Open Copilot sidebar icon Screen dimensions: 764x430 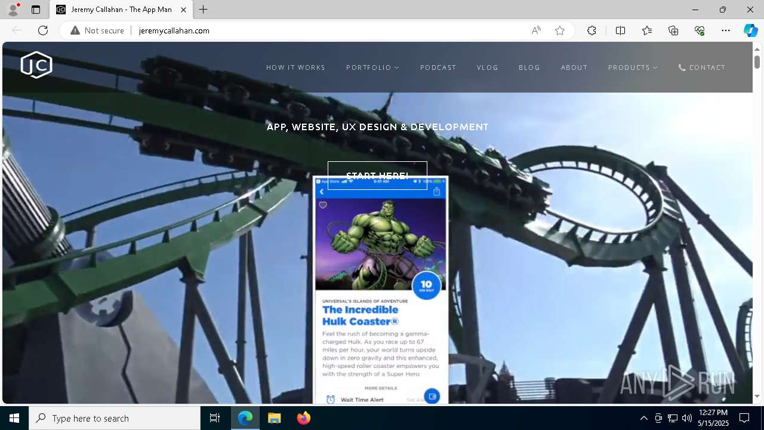click(750, 30)
